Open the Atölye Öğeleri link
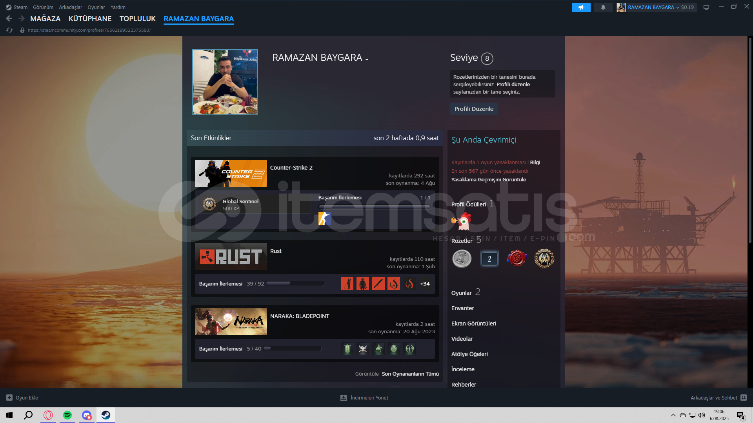This screenshot has height=423, width=753. tap(469, 354)
